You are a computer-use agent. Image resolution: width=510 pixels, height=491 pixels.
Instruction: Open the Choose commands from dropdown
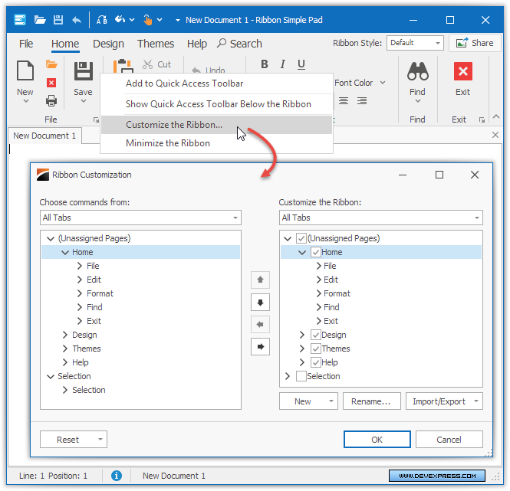(x=140, y=218)
